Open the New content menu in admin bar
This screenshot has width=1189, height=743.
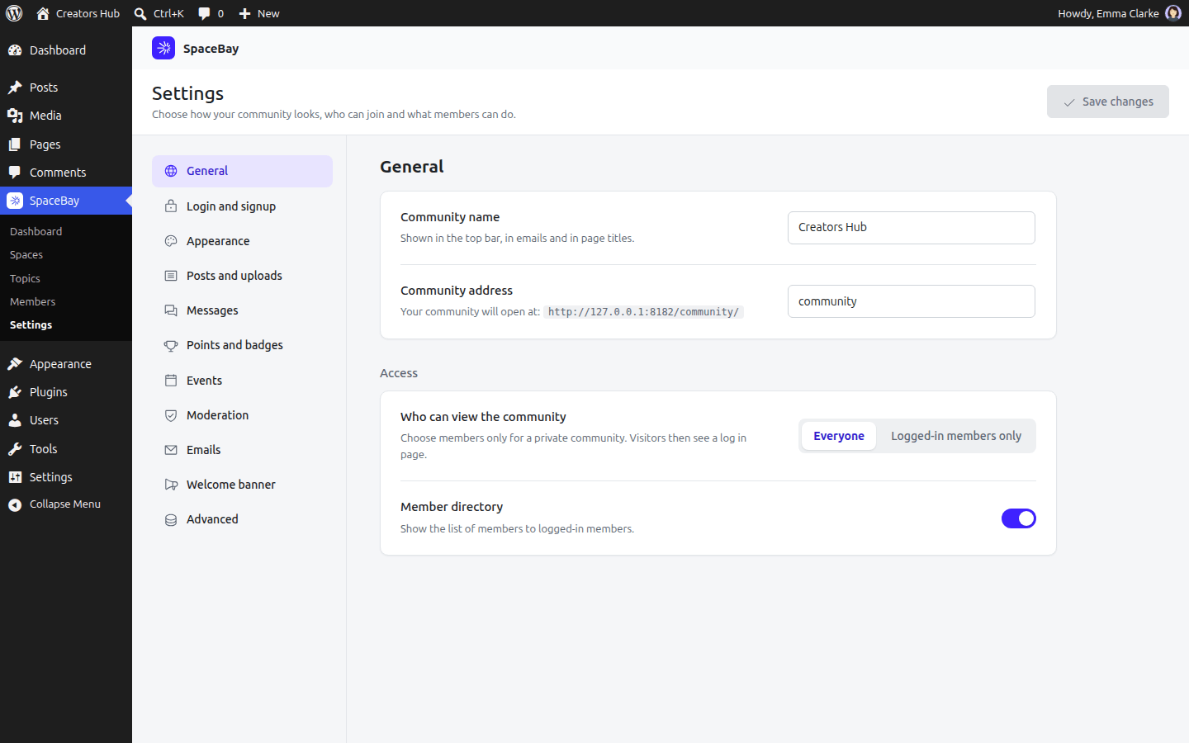[x=259, y=13]
